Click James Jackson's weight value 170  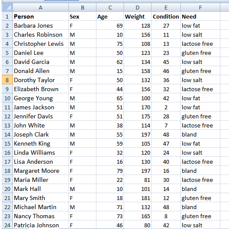pyautogui.click(x=138, y=107)
